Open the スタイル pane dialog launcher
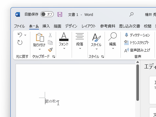156x117 pixels. (x=103, y=57)
